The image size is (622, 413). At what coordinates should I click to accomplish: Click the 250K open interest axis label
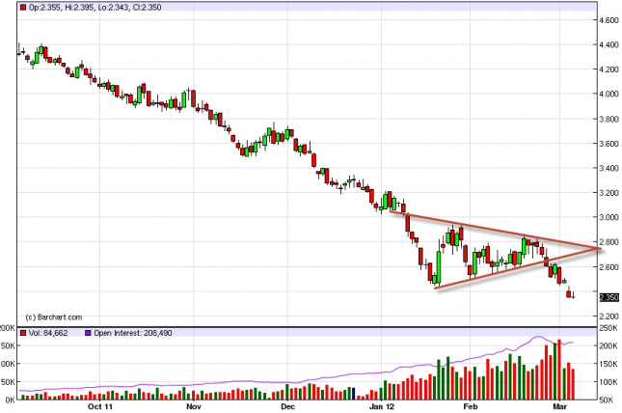[x=608, y=328]
